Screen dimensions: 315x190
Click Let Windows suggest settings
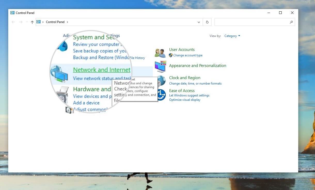coord(189,95)
